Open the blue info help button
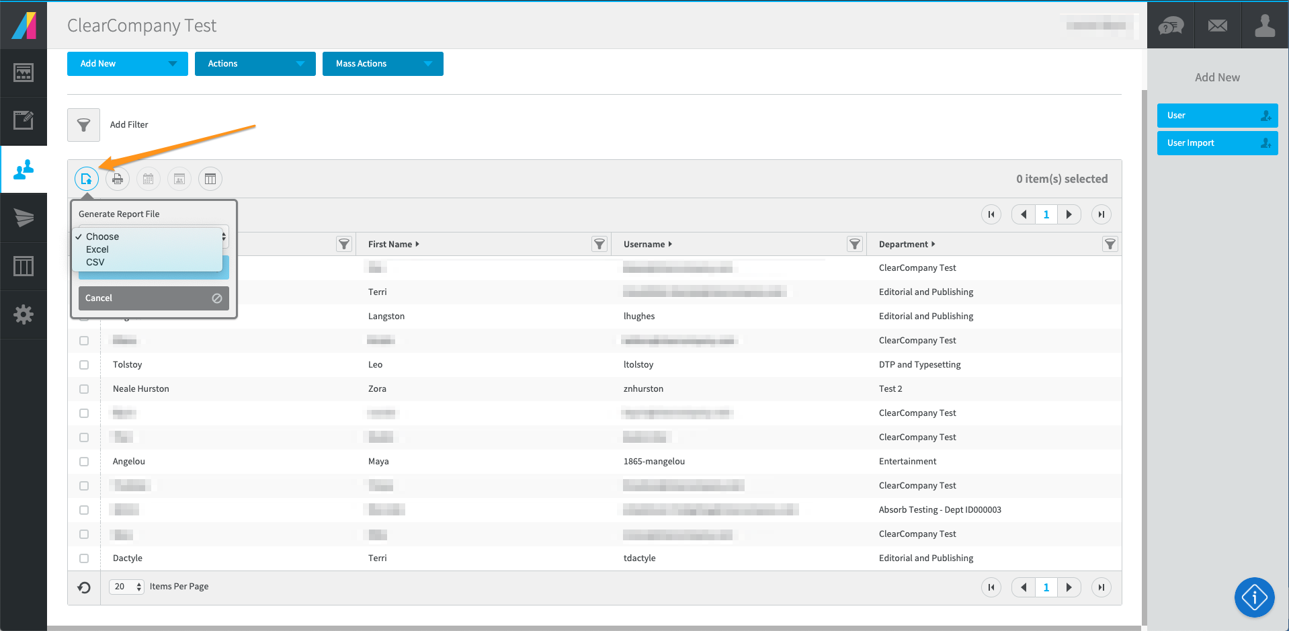Viewport: 1289px width, 631px height. pos(1255,597)
